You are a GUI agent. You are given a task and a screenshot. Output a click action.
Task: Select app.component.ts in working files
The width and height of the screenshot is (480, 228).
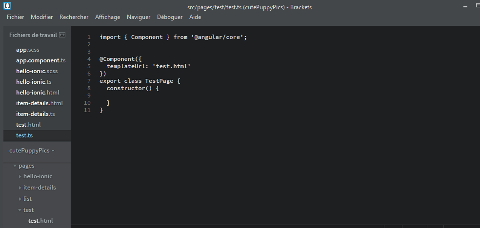[40, 60]
